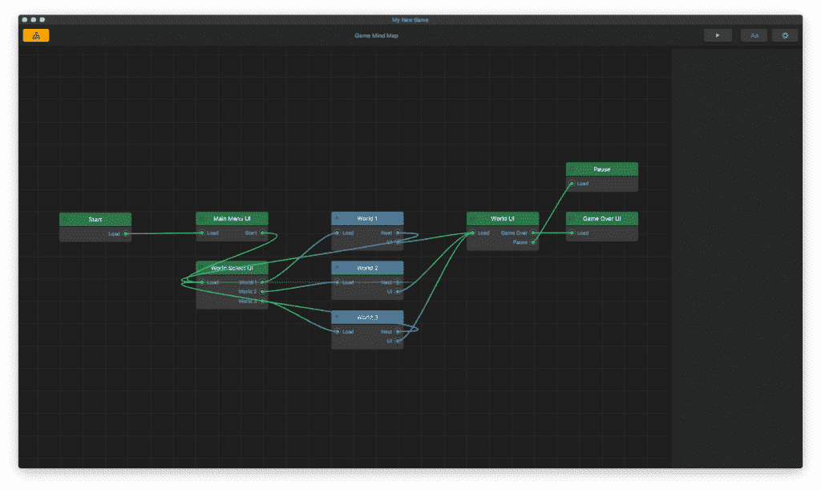The height and width of the screenshot is (490, 821).
Task: Open the Aa text options button
Action: [754, 35]
